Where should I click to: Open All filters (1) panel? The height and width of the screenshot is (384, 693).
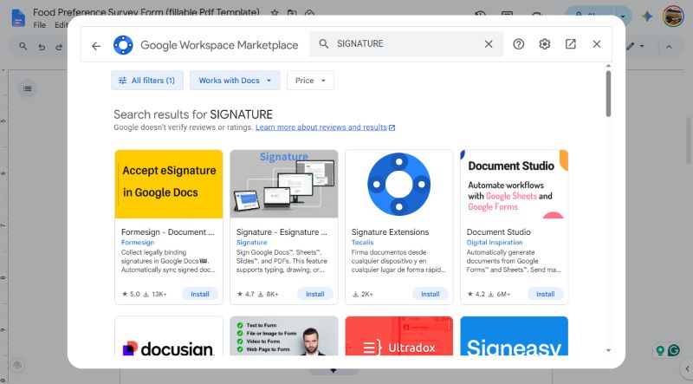point(147,81)
